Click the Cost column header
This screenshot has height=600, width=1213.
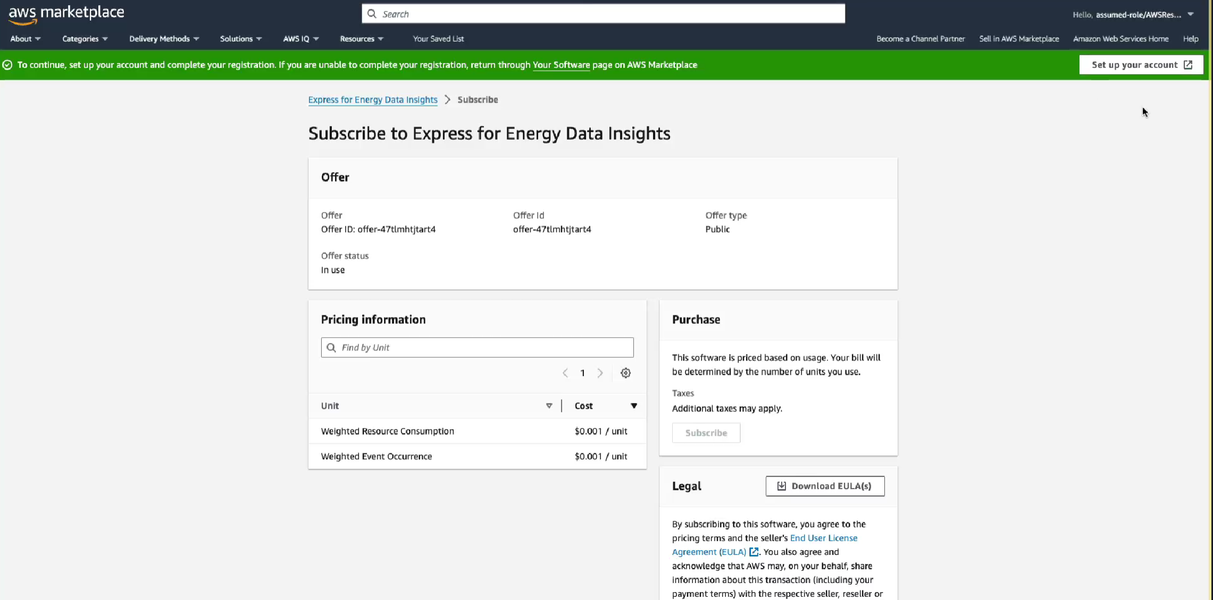(583, 406)
